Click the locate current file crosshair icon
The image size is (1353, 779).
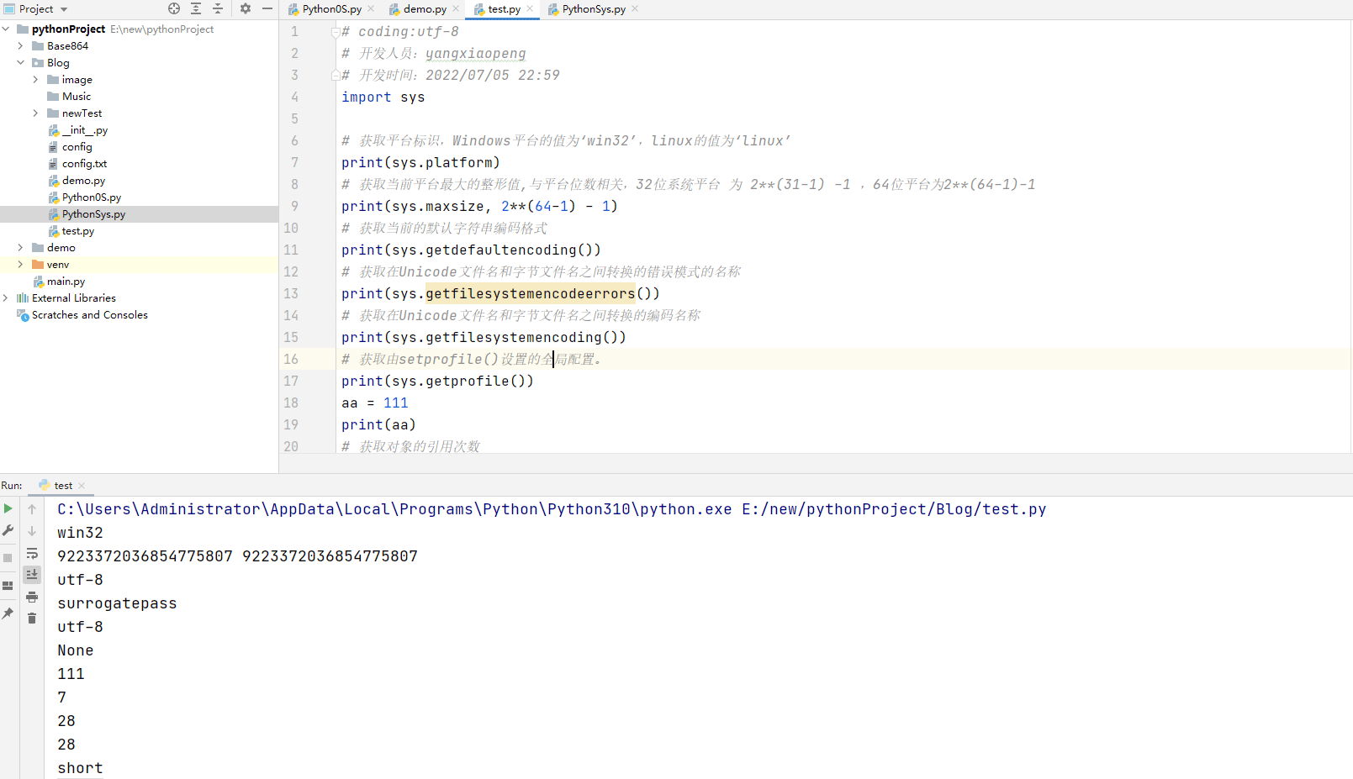tap(174, 8)
